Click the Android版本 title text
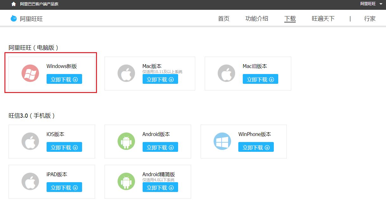Image resolution: width=386 pixels, height=204 pixels. pyautogui.click(x=156, y=134)
